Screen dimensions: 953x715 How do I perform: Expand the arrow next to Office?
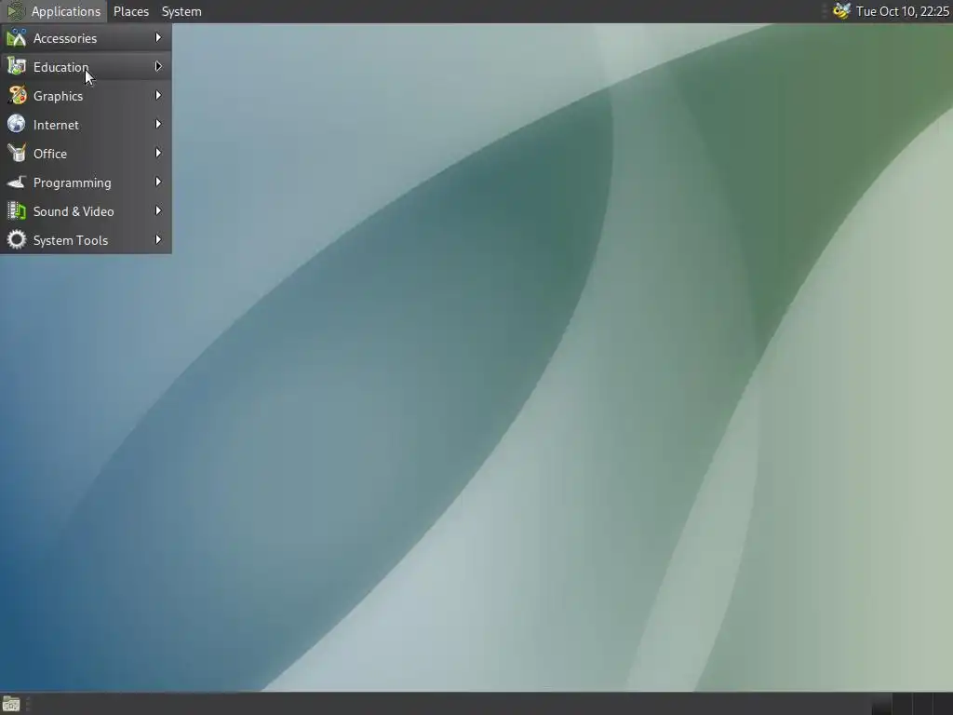point(158,154)
